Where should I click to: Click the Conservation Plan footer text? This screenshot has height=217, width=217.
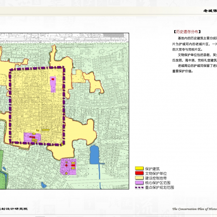194,209
